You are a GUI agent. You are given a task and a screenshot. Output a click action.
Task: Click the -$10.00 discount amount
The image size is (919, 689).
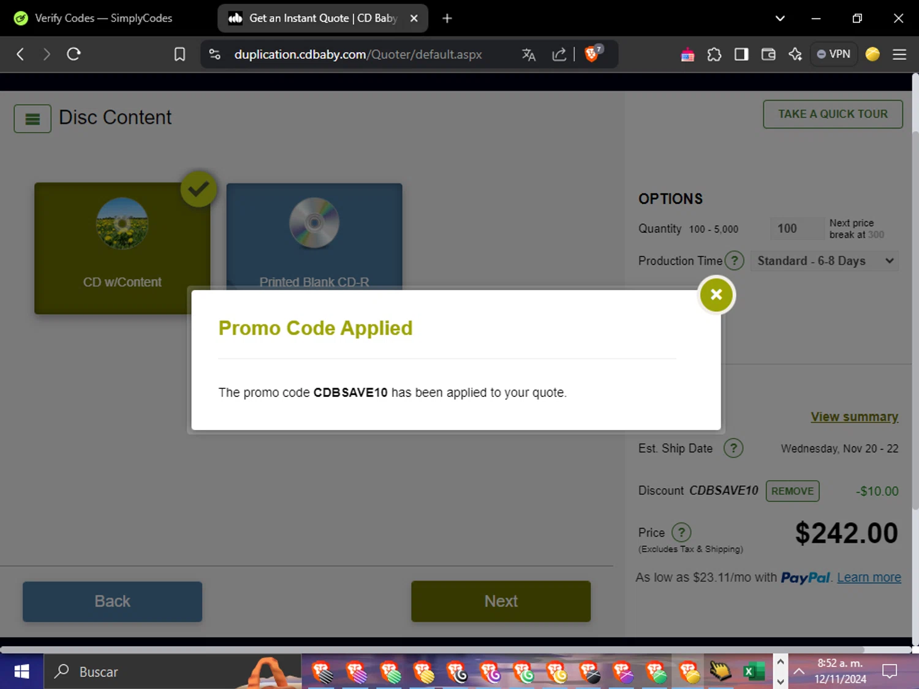click(877, 491)
